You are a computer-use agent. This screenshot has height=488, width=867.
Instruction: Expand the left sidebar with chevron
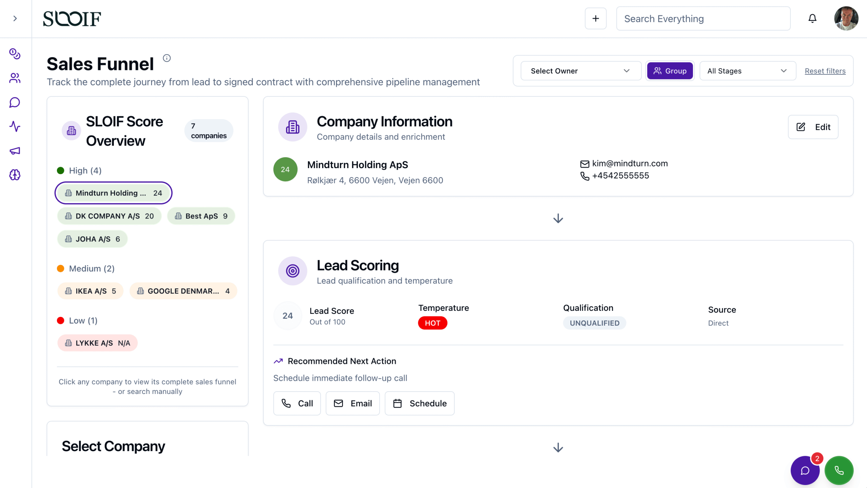point(15,19)
